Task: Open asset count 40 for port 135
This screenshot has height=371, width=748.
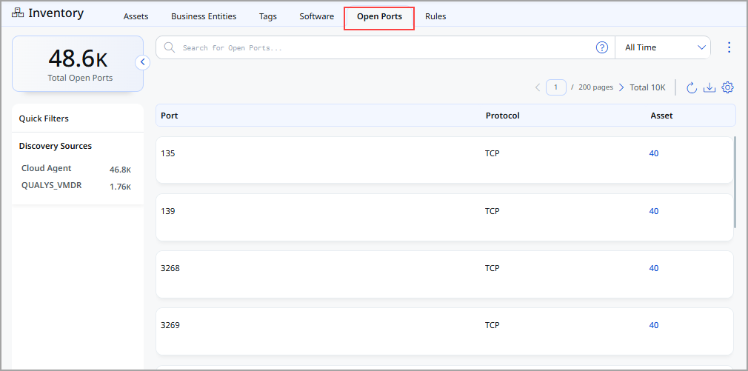Action: pyautogui.click(x=653, y=153)
